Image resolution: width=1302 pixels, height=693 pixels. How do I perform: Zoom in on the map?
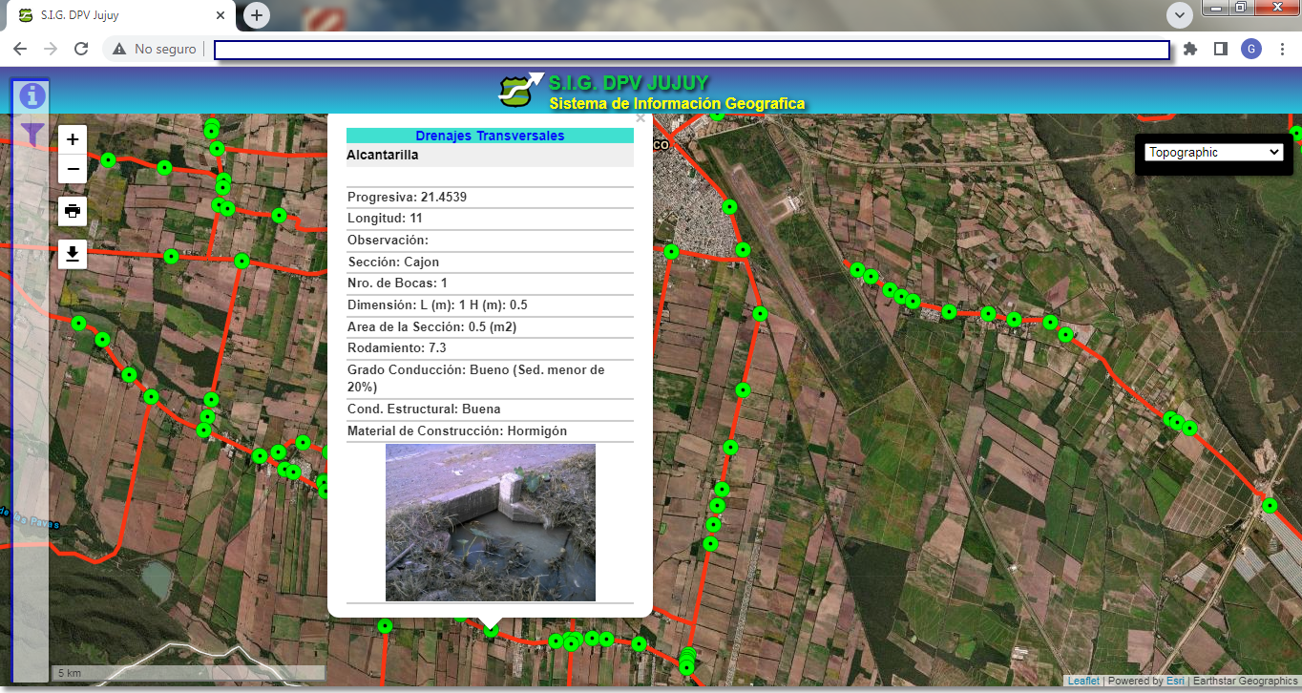tap(73, 139)
